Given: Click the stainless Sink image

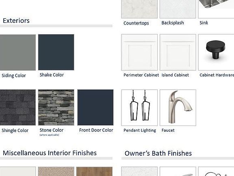Looking at the screenshot, I should click(216, 9).
